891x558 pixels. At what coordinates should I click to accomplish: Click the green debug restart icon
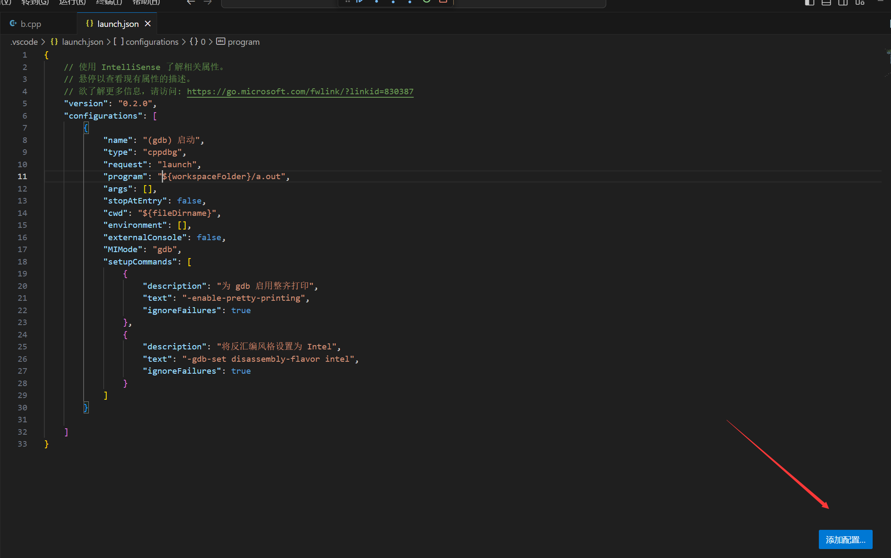click(426, 2)
